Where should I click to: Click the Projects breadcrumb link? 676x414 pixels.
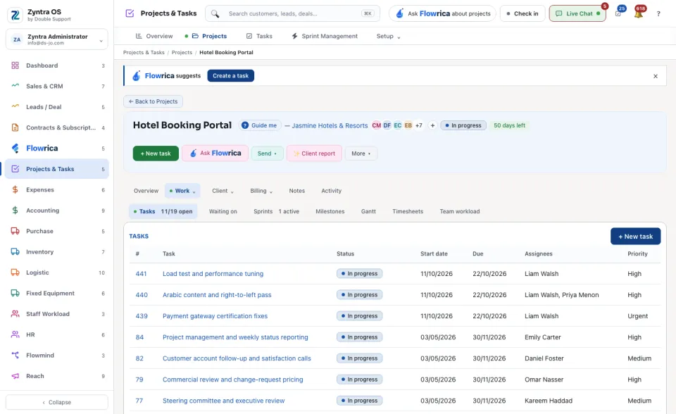[182, 53]
